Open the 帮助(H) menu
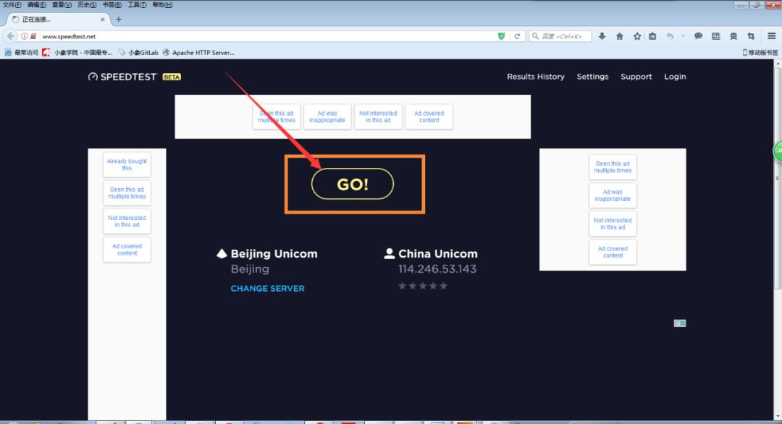The image size is (782, 424). coord(163,5)
